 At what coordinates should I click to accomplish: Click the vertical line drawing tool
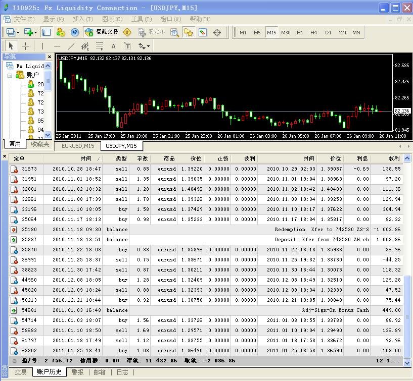click(42, 46)
